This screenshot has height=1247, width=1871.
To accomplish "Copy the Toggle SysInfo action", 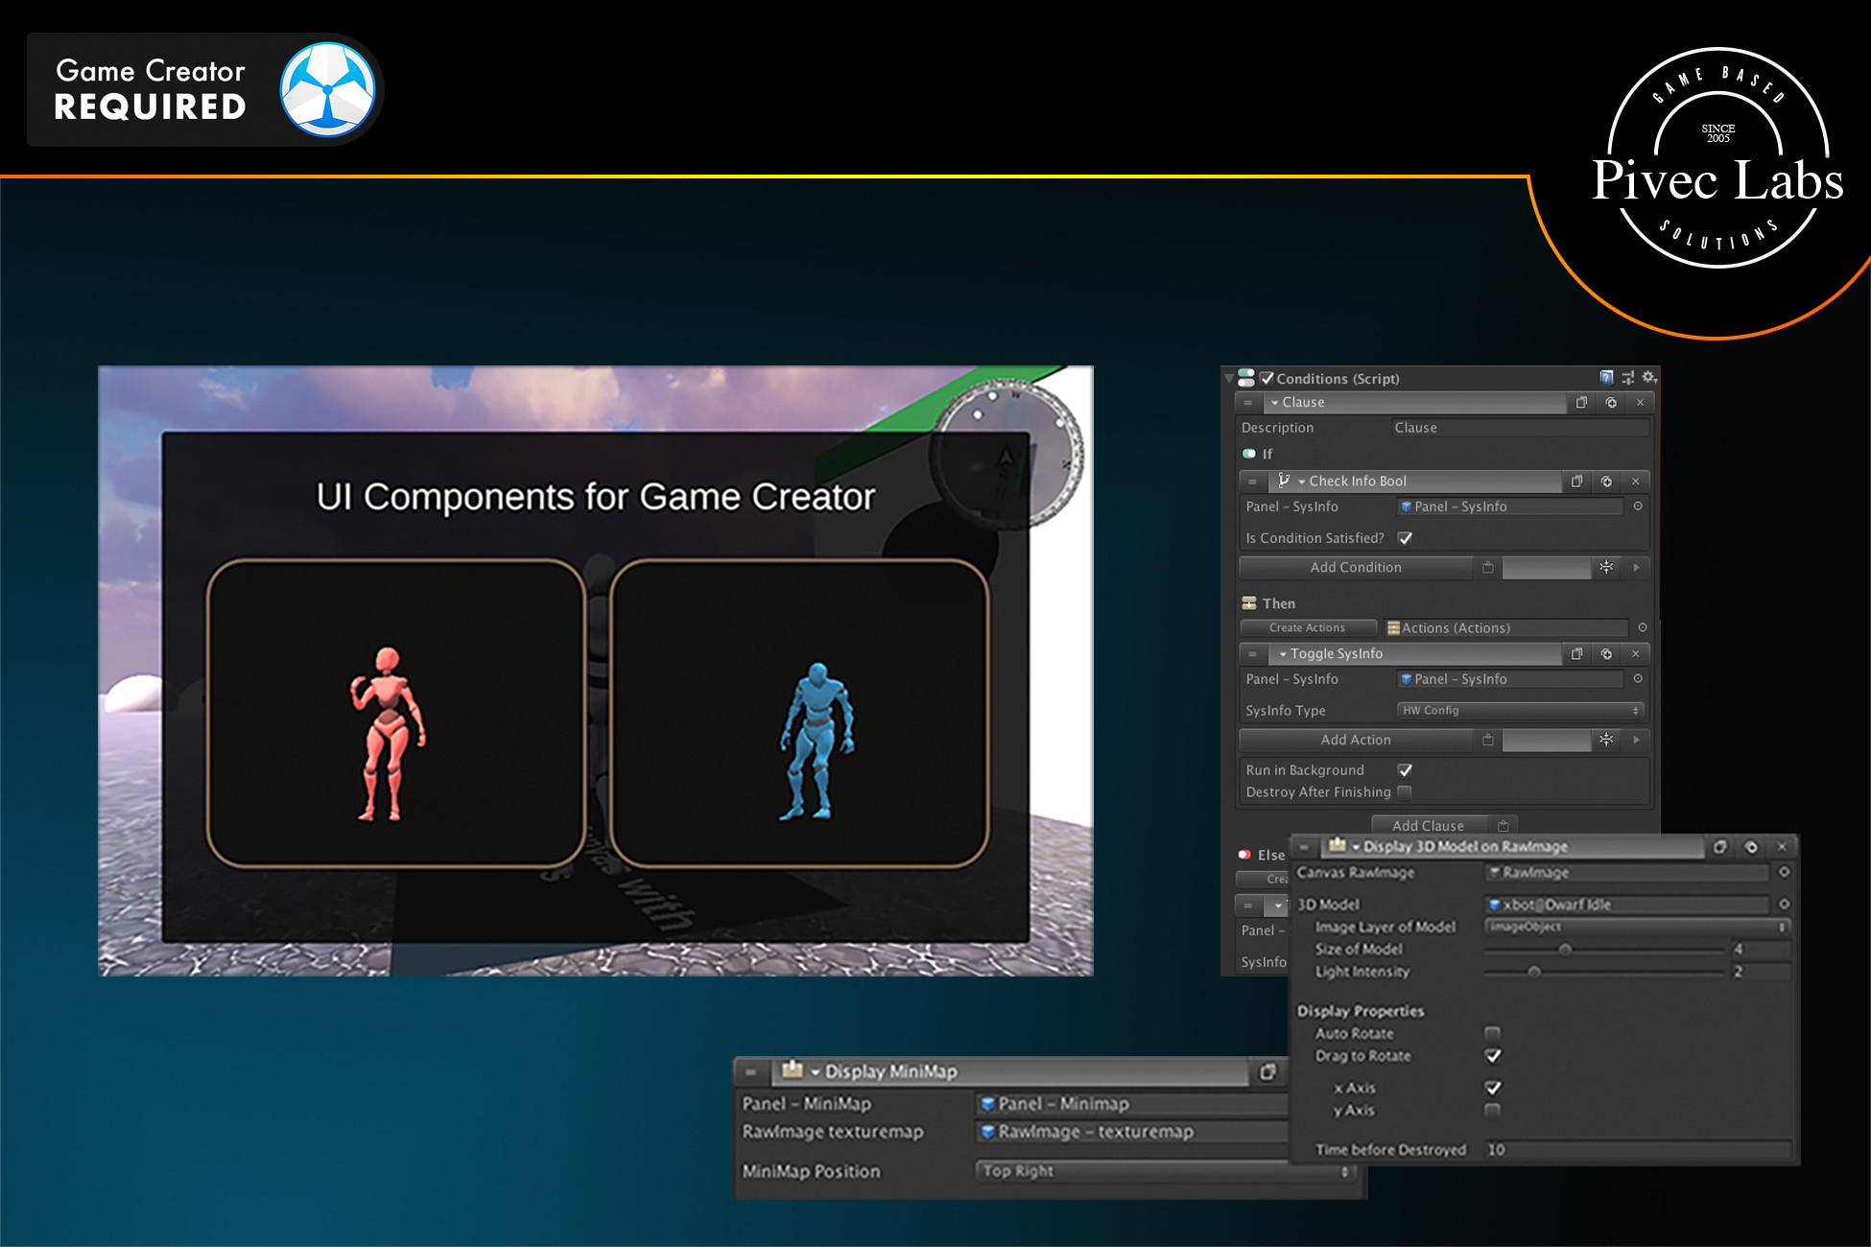I will [x=1576, y=654].
